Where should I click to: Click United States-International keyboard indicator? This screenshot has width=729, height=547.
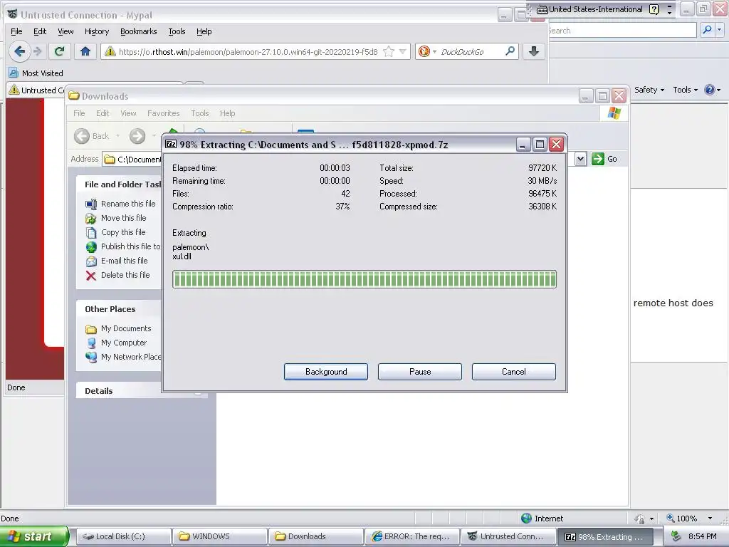point(590,9)
